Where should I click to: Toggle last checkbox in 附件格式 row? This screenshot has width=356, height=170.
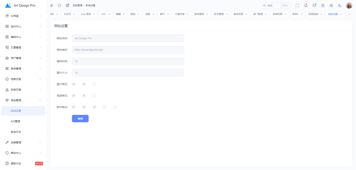[115, 107]
